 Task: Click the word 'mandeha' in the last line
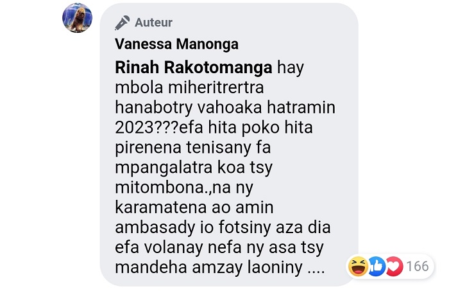[x=151, y=267]
